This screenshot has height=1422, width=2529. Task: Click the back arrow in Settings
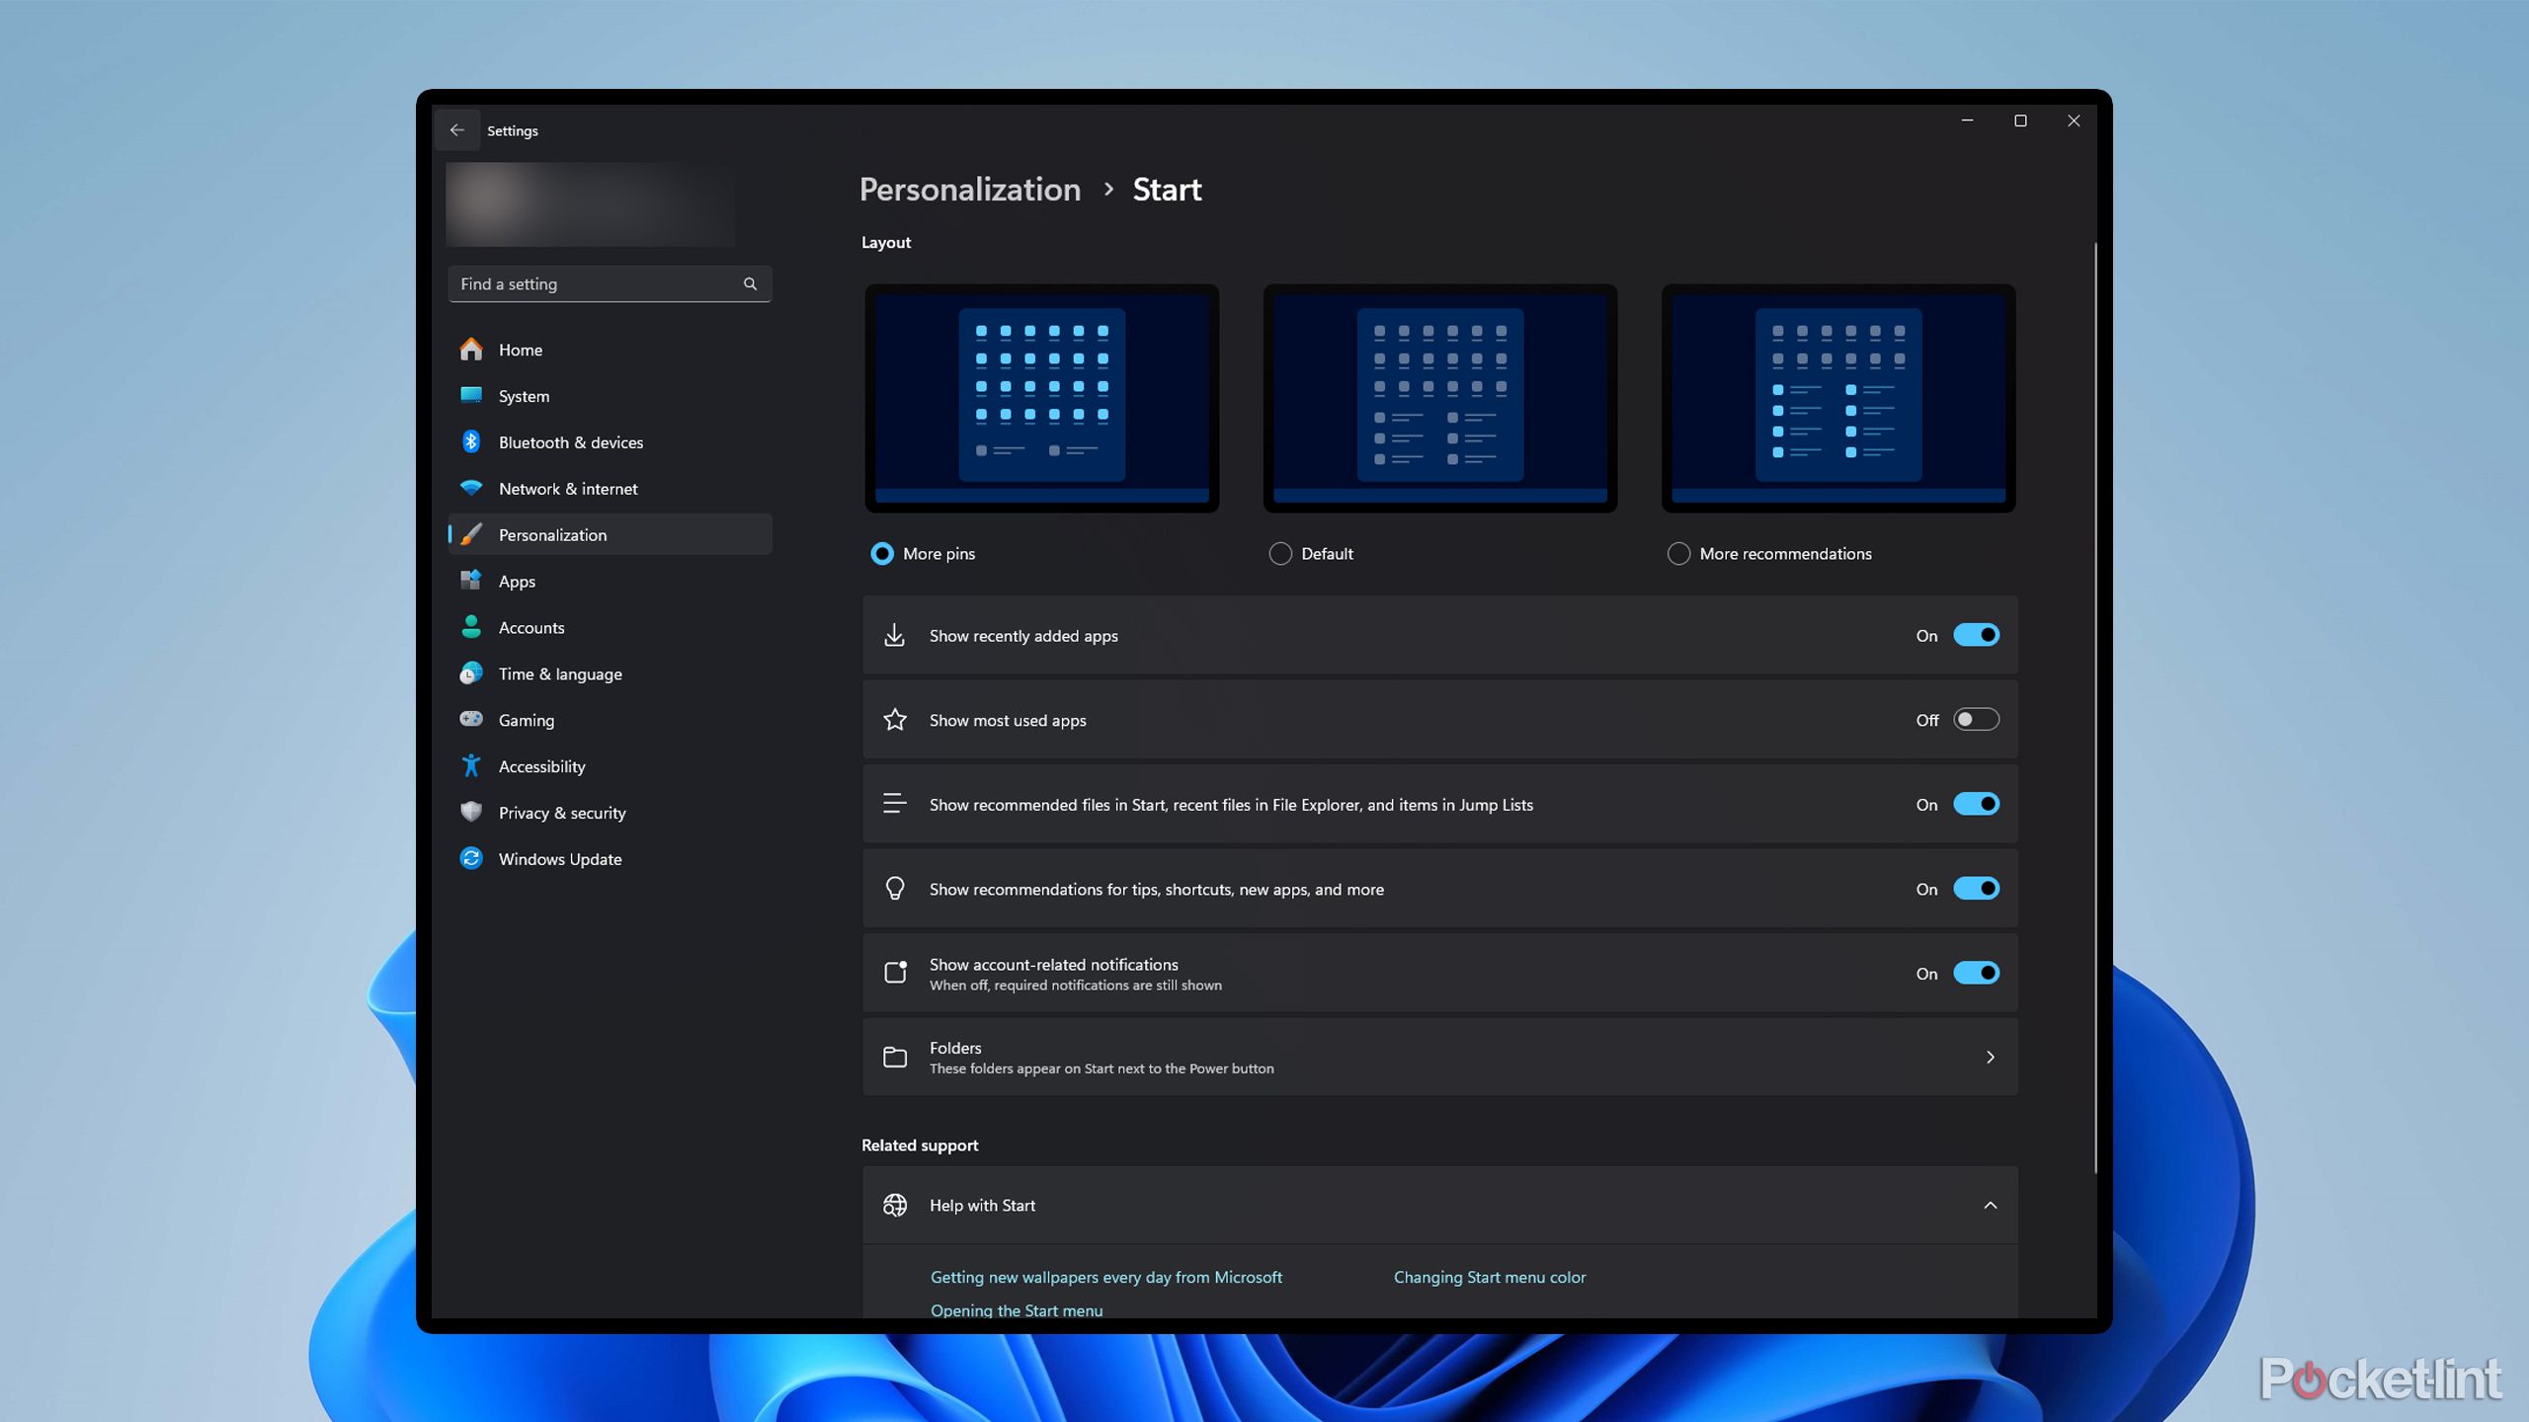coord(456,130)
